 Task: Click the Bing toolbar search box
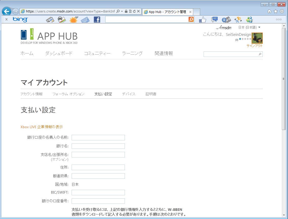(147, 19)
